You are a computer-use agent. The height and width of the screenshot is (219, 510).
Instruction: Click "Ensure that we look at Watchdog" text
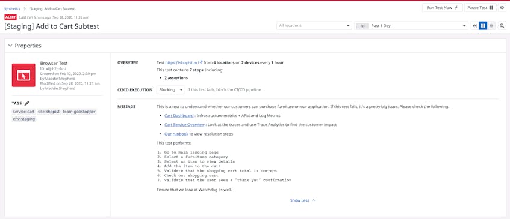194,190
